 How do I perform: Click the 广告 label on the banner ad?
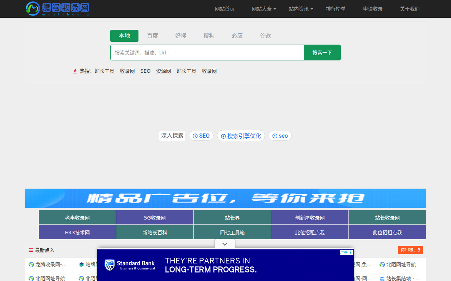[x=344, y=252]
